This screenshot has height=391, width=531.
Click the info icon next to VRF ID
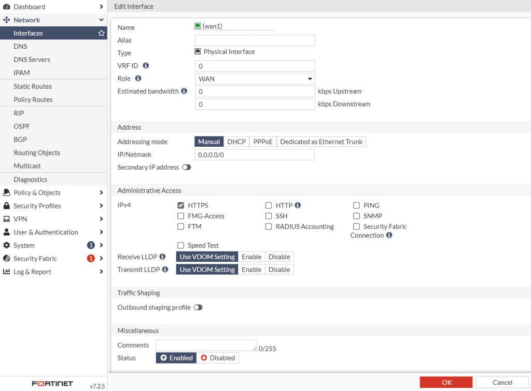[146, 66]
